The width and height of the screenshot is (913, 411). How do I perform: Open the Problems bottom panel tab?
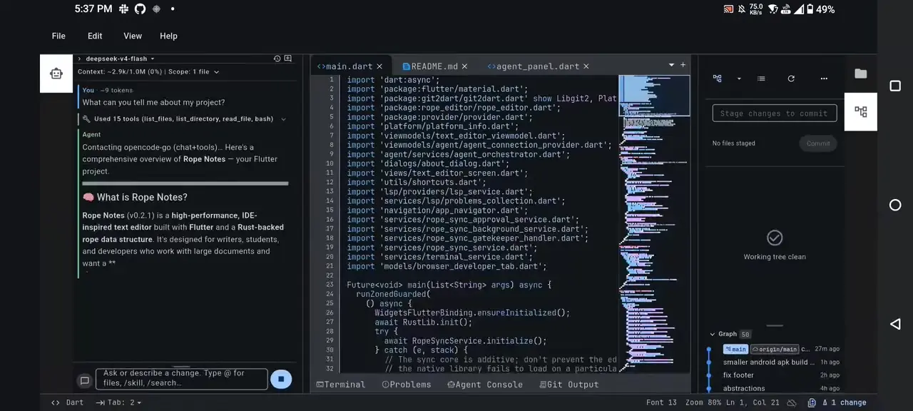(407, 385)
